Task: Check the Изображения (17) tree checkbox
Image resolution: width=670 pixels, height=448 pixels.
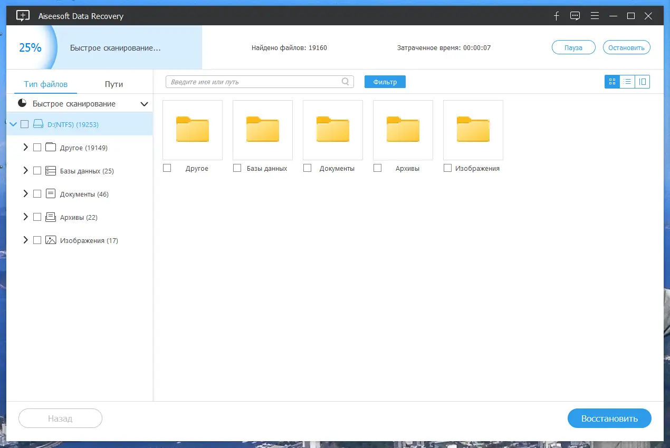Action: click(37, 240)
